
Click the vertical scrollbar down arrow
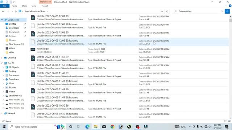[231, 118]
